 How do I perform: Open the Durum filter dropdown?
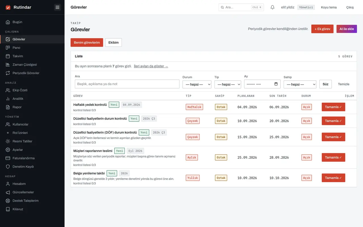pyautogui.click(x=197, y=84)
